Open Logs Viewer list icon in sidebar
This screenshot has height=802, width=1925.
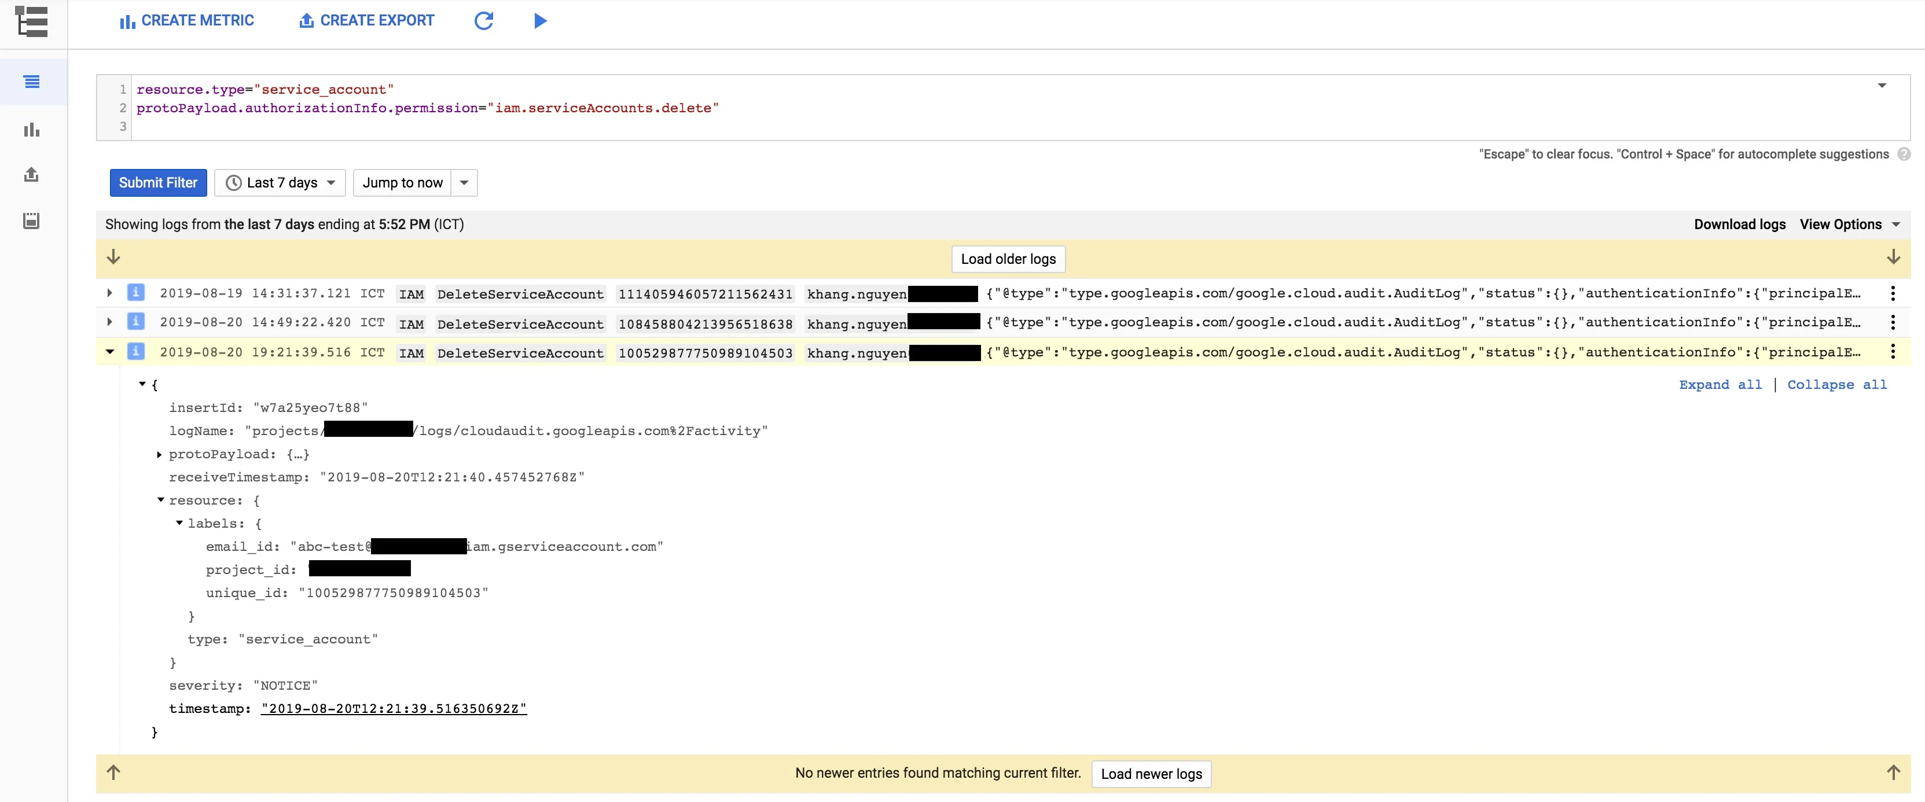click(31, 82)
